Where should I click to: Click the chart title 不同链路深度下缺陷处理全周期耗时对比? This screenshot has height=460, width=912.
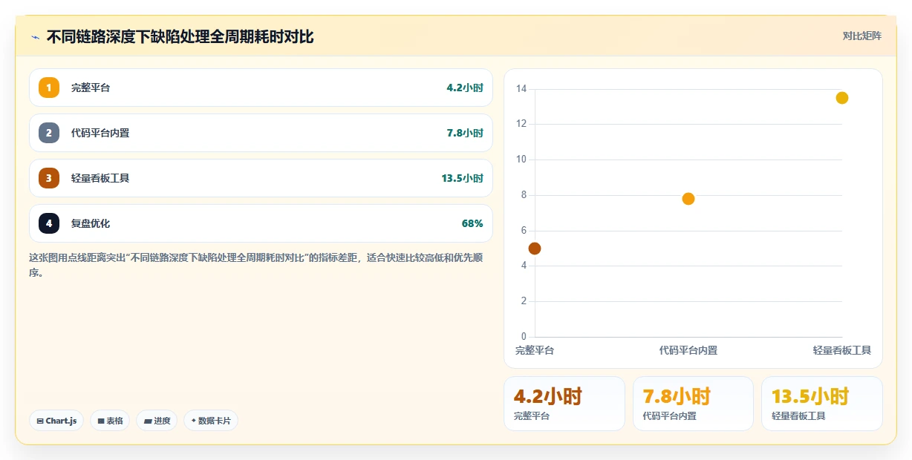180,36
